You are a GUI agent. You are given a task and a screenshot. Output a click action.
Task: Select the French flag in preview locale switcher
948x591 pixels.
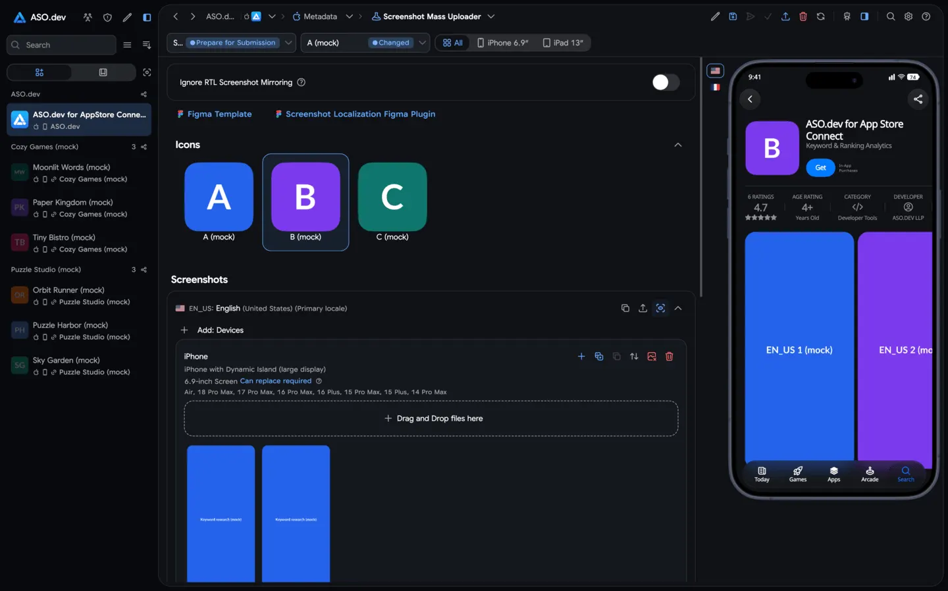[x=716, y=87]
